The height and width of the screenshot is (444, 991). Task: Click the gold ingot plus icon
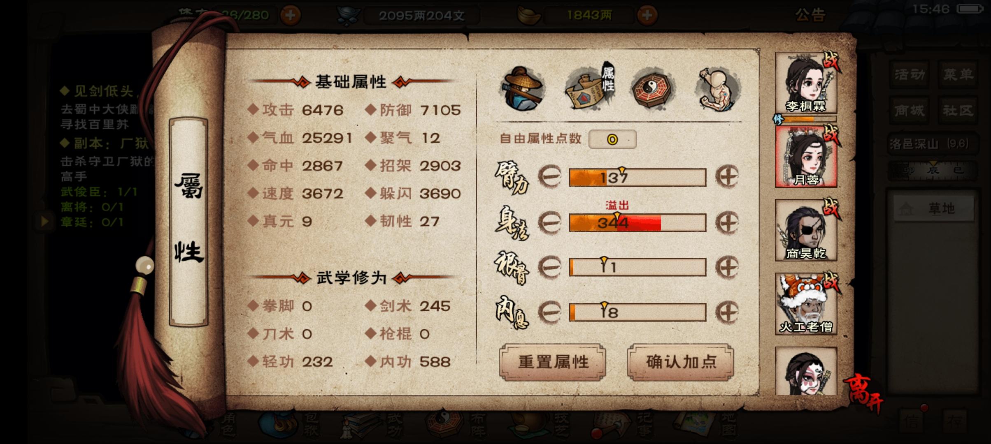[x=647, y=16]
